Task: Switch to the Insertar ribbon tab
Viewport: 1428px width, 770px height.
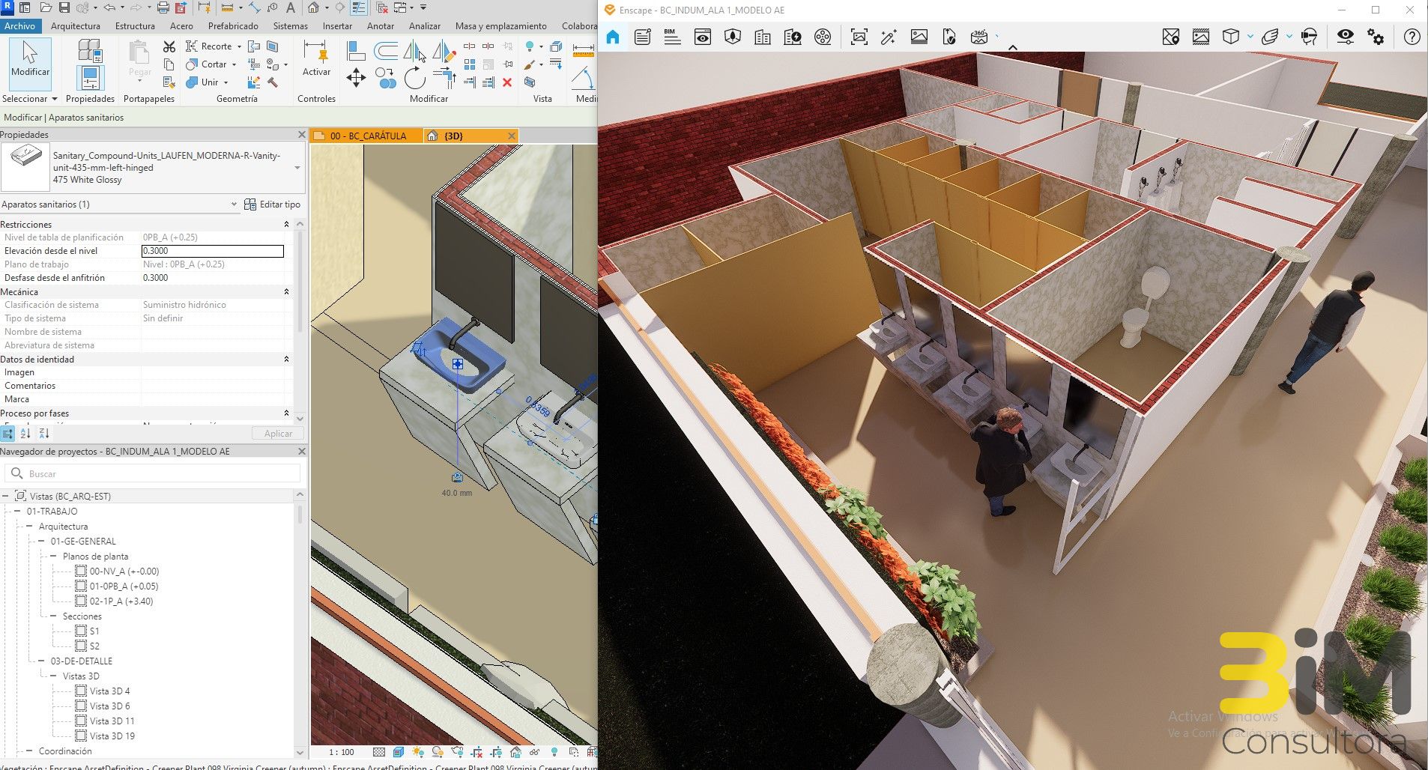Action: click(x=336, y=25)
